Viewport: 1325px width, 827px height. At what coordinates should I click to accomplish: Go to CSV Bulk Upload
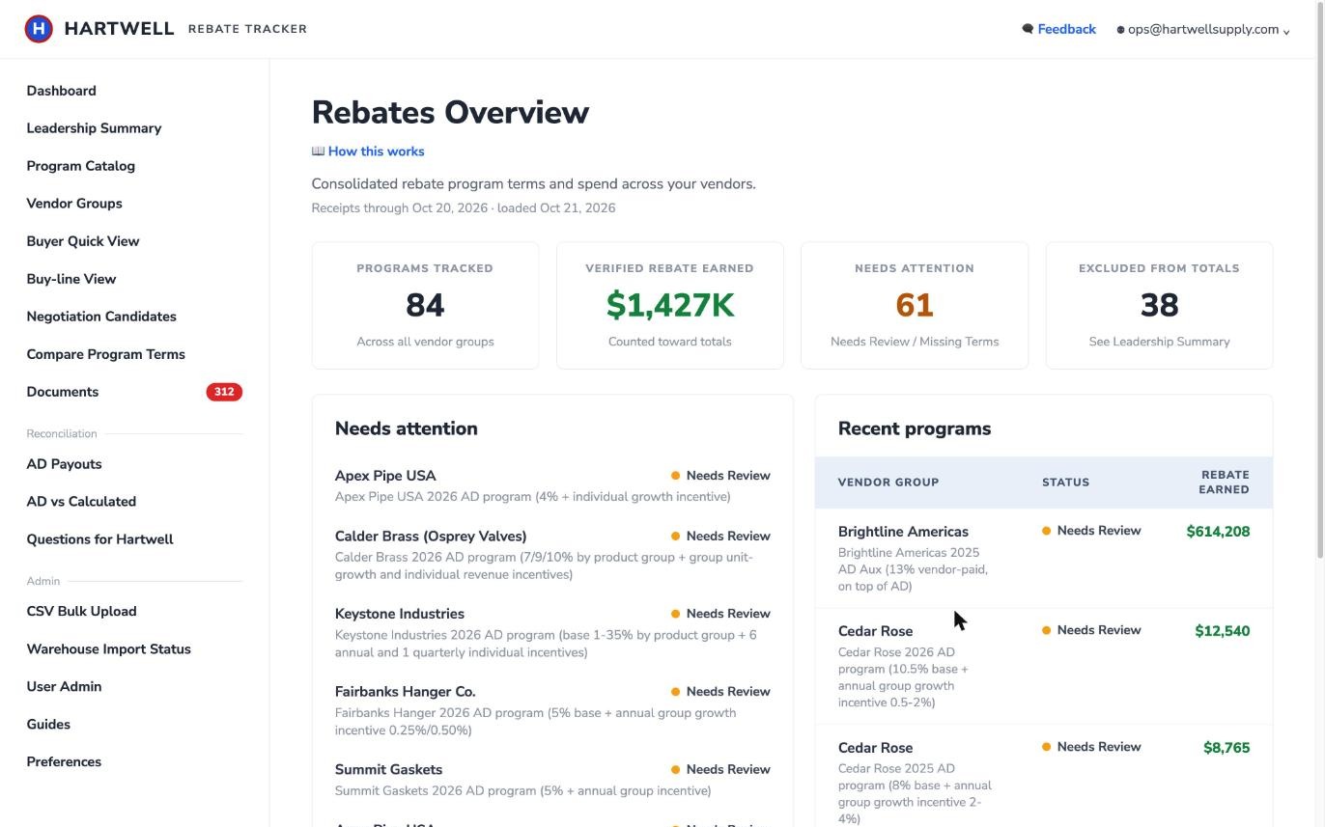pyautogui.click(x=81, y=612)
